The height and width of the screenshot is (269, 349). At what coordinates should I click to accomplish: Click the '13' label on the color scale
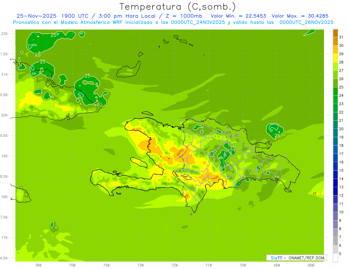coord(341,187)
